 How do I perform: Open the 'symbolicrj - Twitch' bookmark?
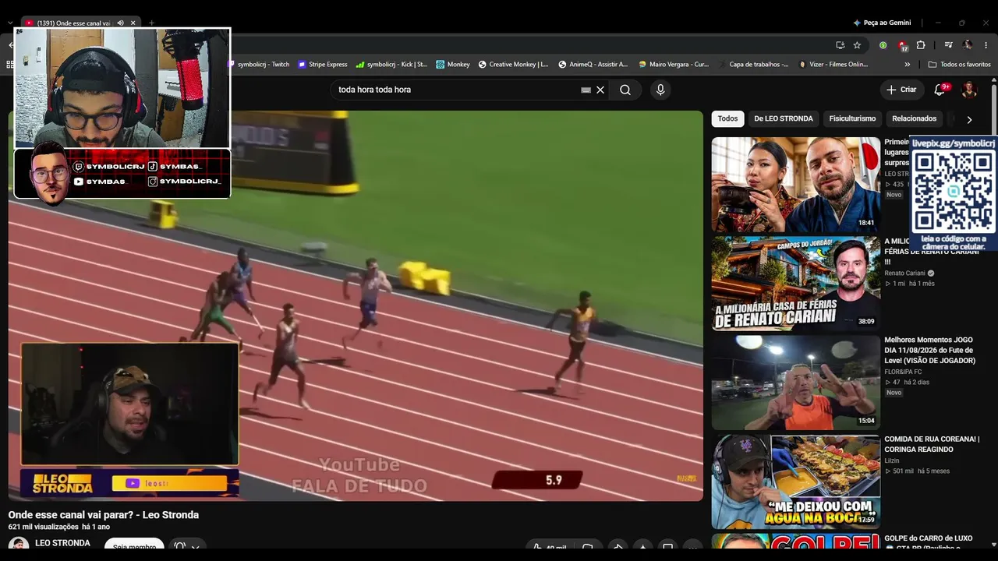click(x=259, y=65)
